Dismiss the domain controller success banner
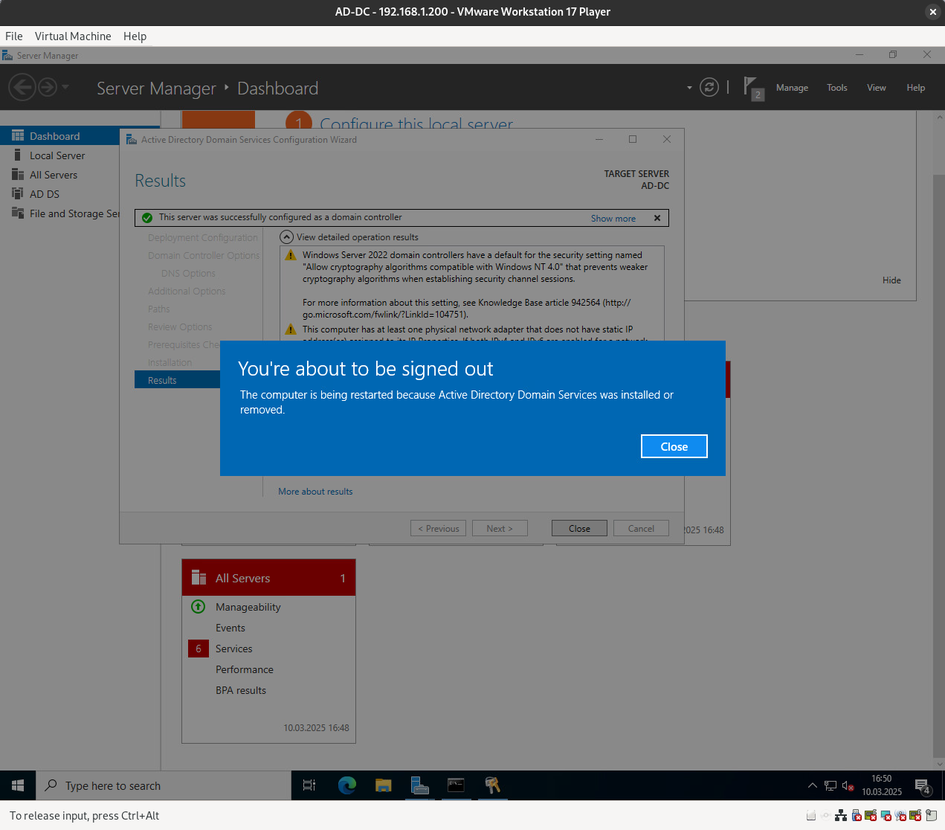Image resolution: width=945 pixels, height=830 pixels. [657, 218]
